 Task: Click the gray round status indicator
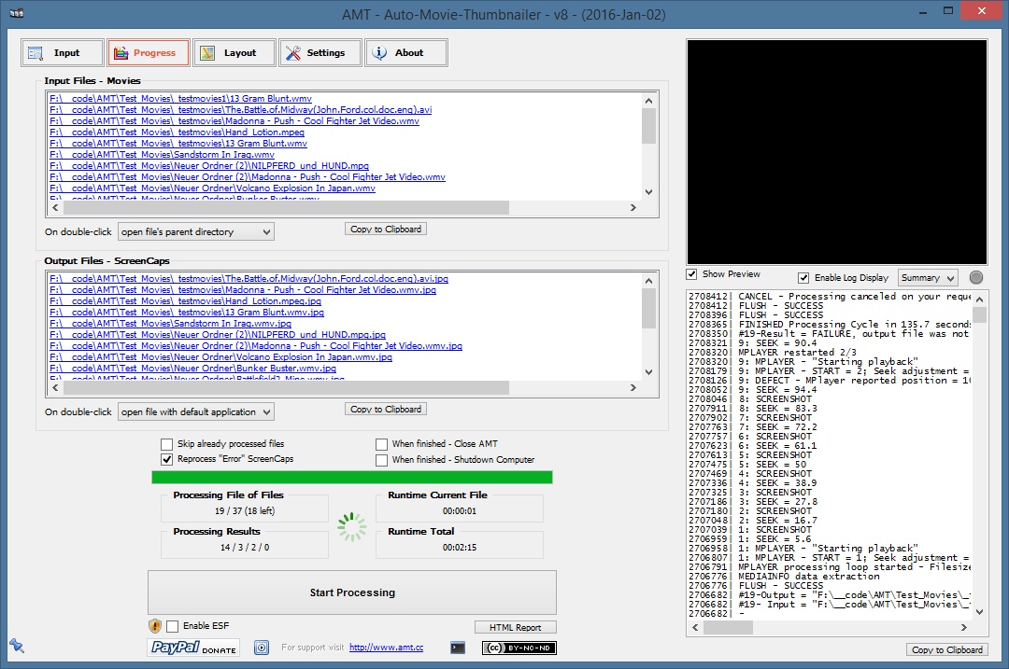point(976,277)
